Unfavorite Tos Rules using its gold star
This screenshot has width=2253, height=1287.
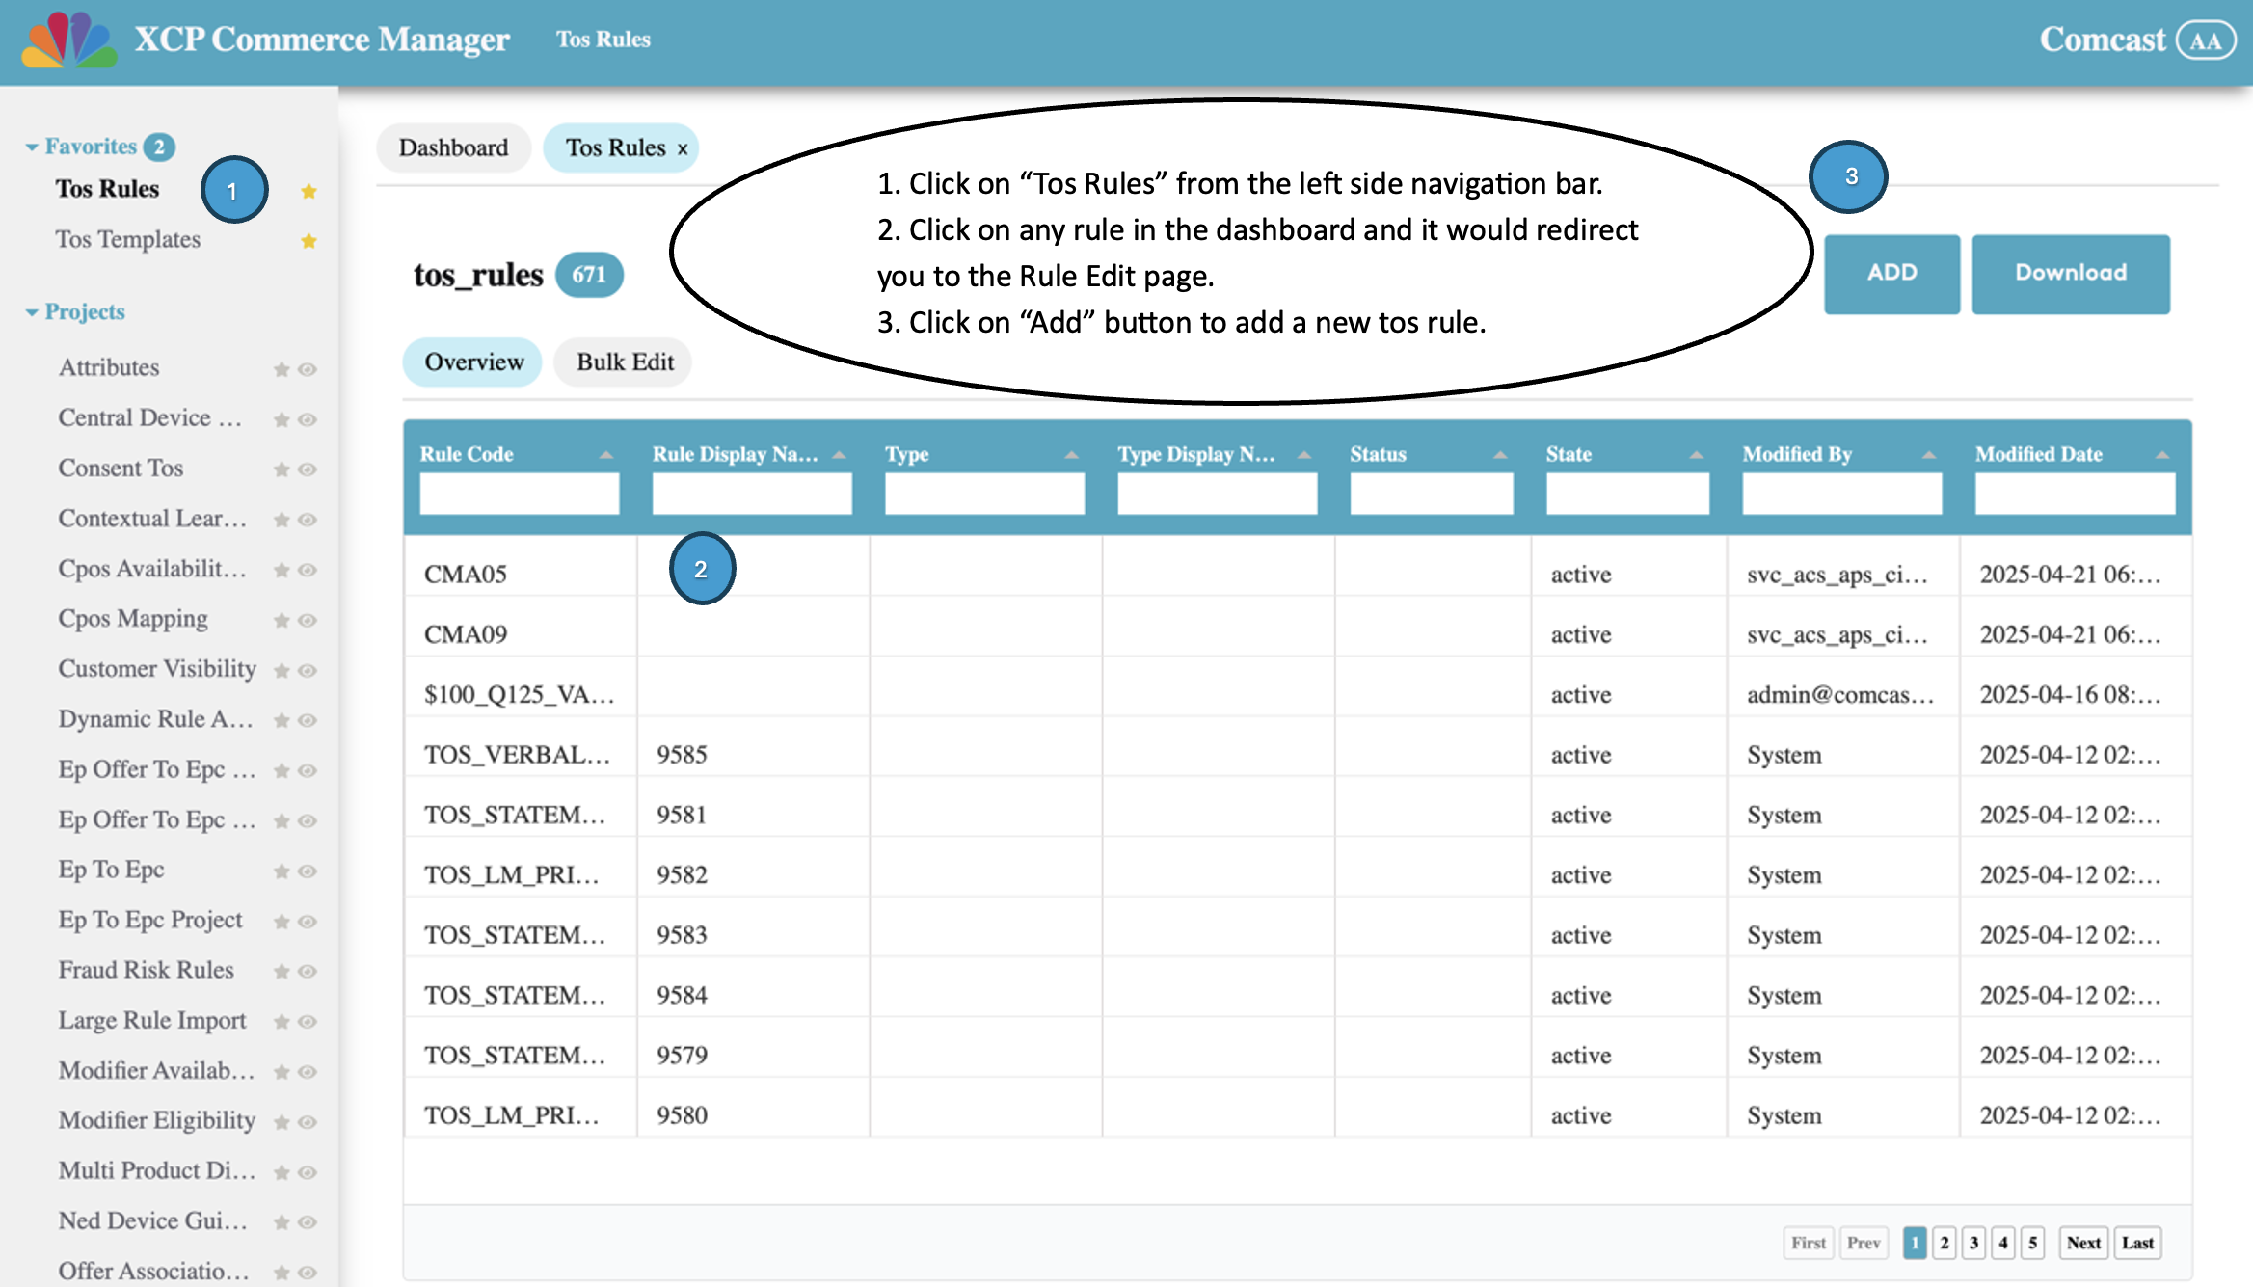pos(308,191)
